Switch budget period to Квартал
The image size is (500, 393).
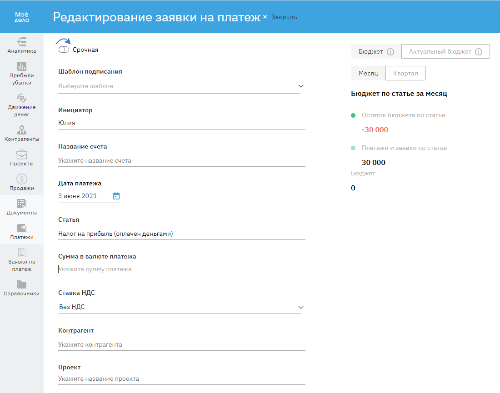(405, 73)
